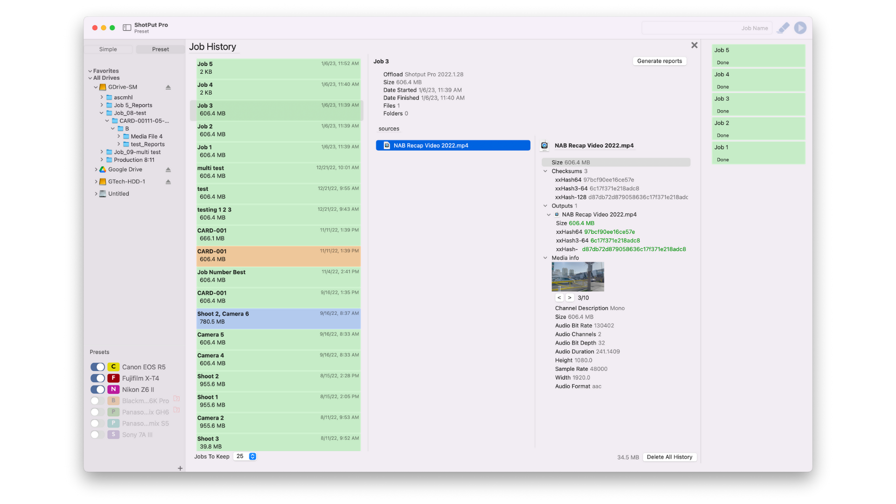Toggle the sidebar panel icon

pyautogui.click(x=127, y=28)
